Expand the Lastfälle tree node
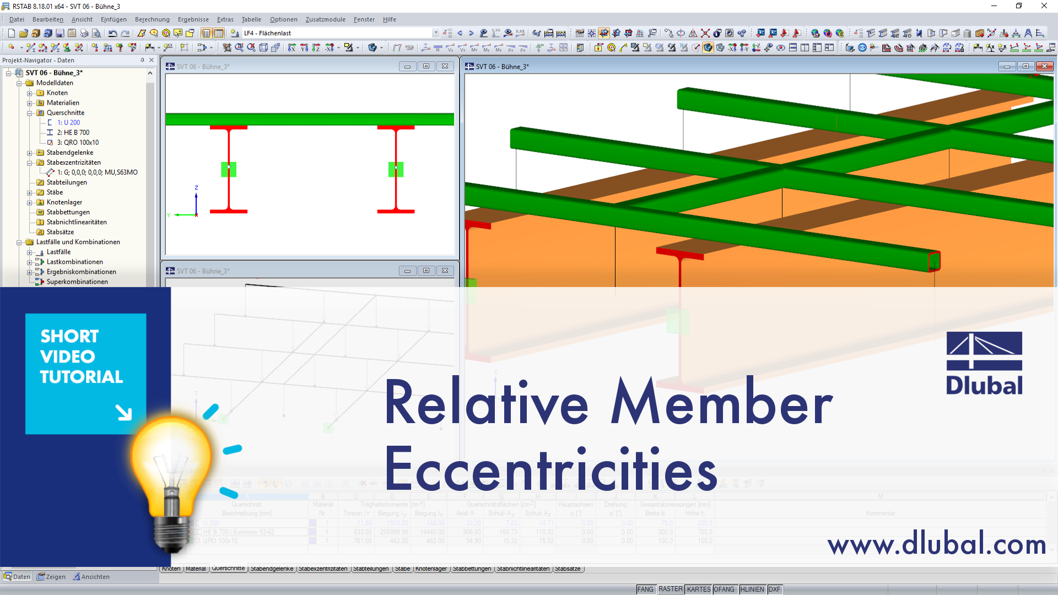1058x595 pixels. coord(30,252)
